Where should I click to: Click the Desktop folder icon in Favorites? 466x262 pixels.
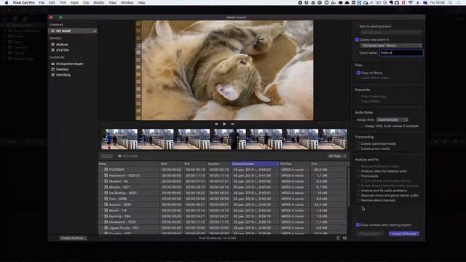coord(53,69)
